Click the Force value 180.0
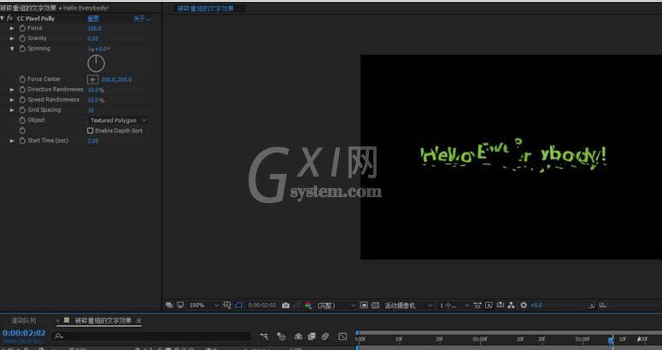 [94, 28]
